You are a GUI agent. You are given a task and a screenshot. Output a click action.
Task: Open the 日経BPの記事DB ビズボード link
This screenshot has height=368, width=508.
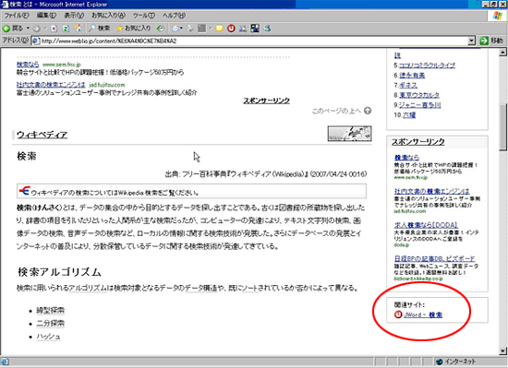click(x=434, y=258)
